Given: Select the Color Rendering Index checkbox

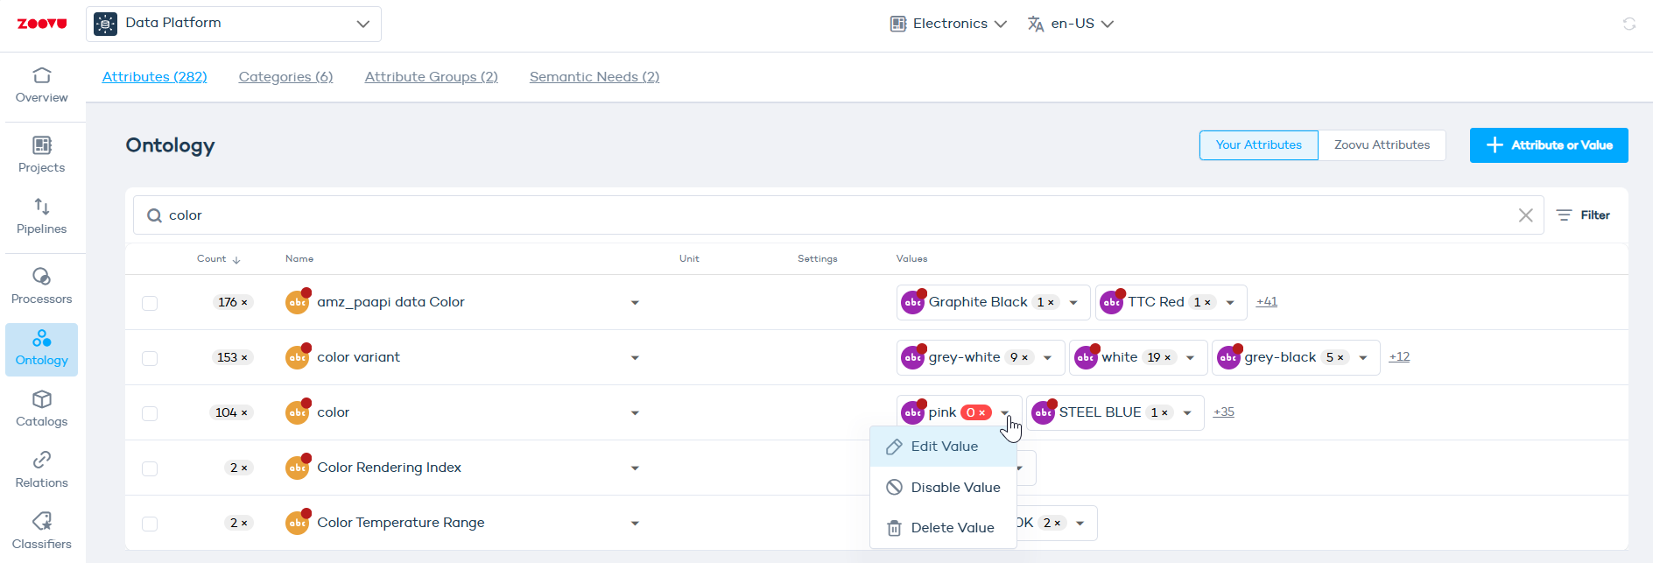Looking at the screenshot, I should [x=150, y=468].
